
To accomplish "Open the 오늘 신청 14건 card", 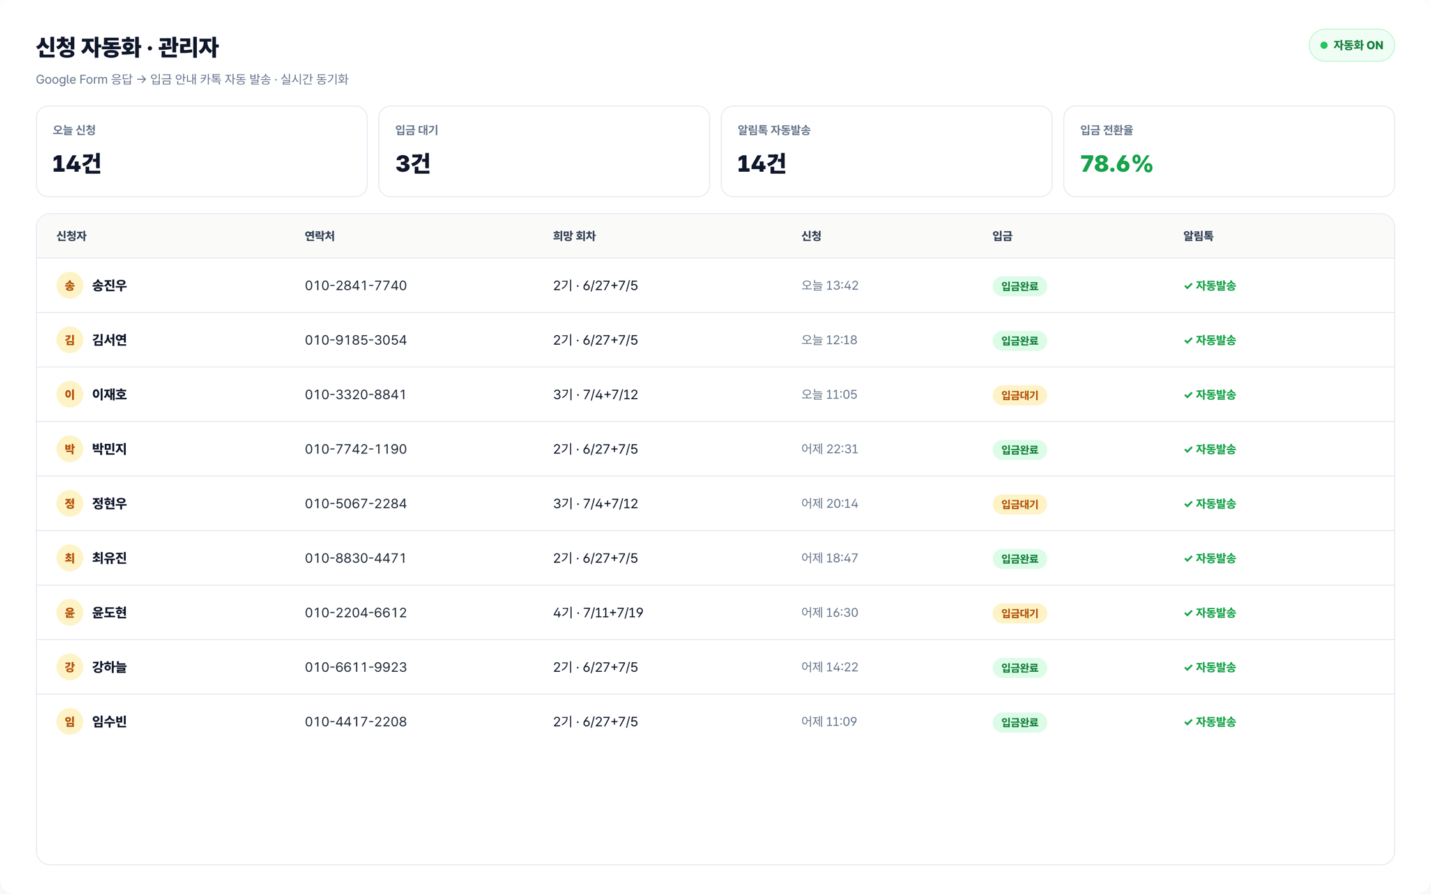I will point(202,151).
